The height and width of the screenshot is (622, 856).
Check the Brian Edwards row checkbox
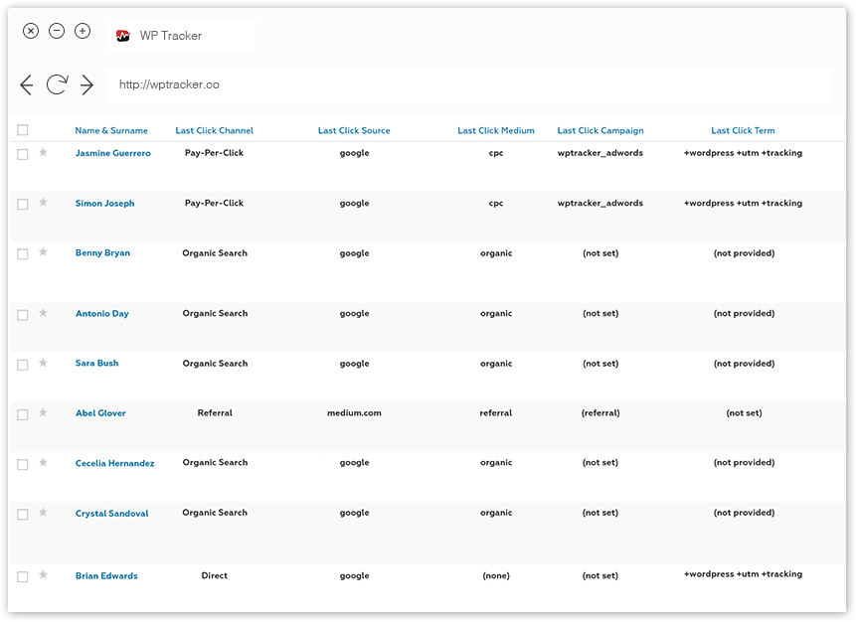coord(23,576)
